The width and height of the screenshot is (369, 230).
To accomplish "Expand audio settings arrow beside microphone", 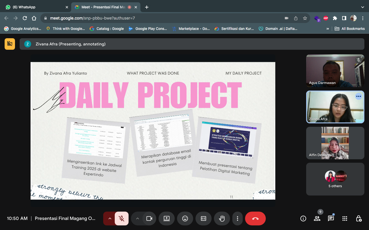I will [110, 218].
